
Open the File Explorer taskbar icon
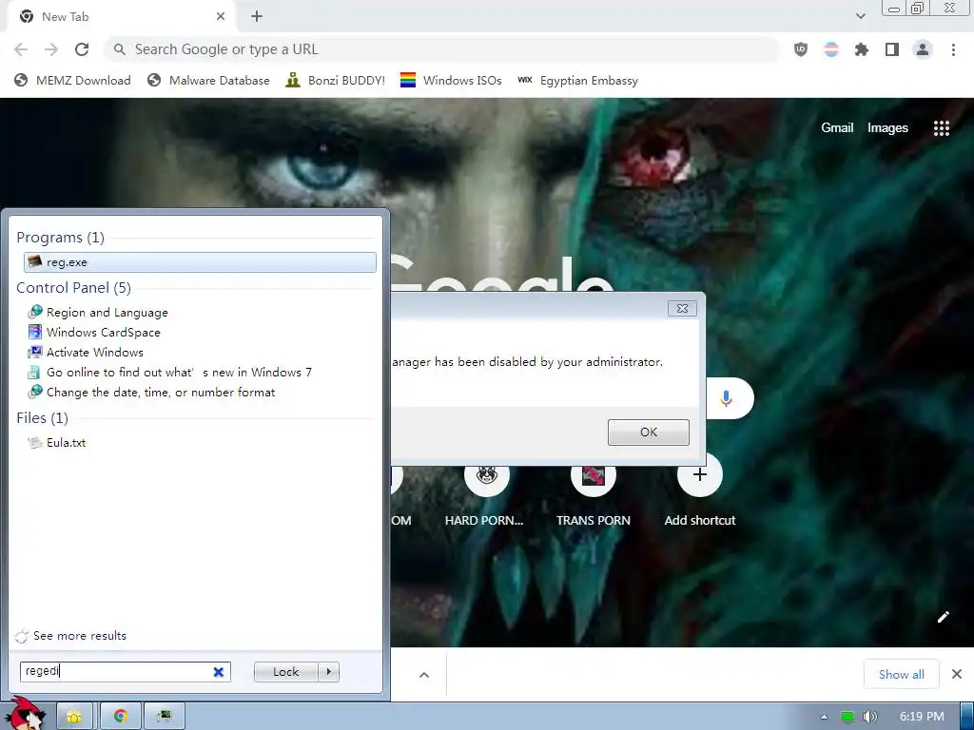click(x=74, y=717)
